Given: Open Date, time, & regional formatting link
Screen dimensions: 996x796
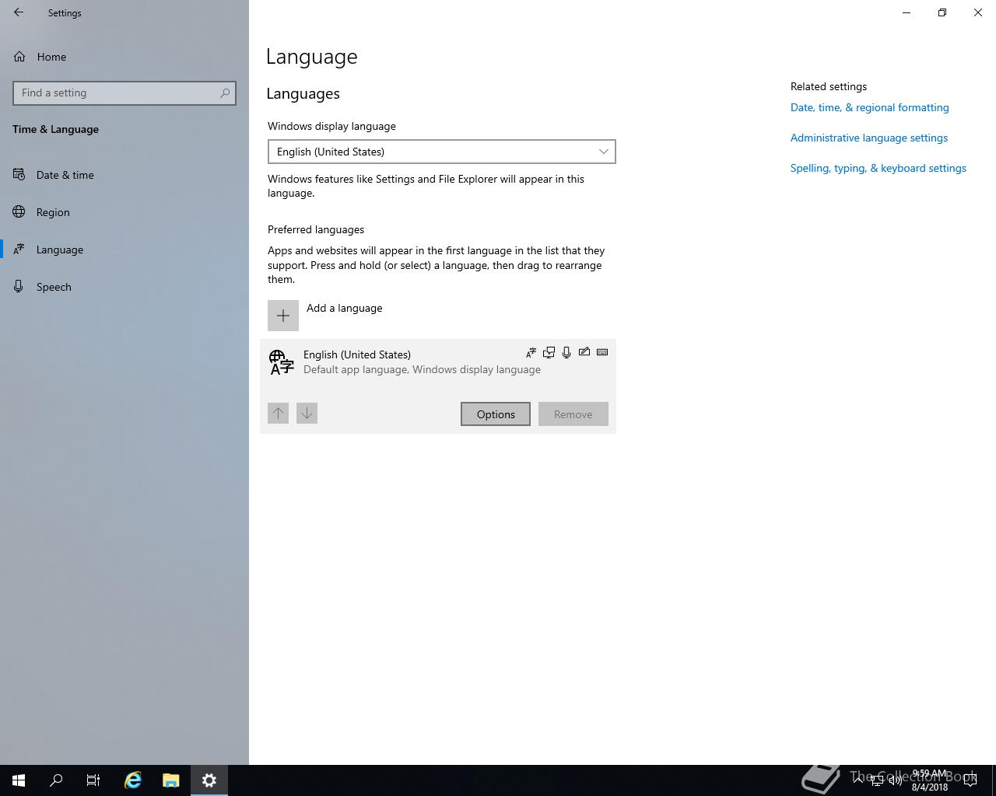Looking at the screenshot, I should [x=870, y=107].
